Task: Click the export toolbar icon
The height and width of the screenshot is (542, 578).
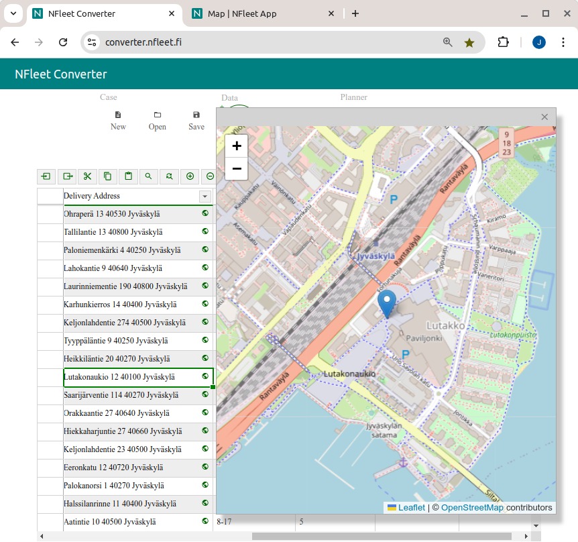Action: pos(68,176)
